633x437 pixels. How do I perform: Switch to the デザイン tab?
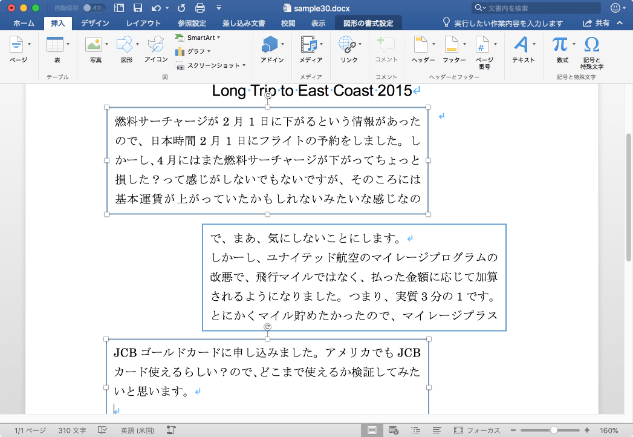pyautogui.click(x=96, y=24)
